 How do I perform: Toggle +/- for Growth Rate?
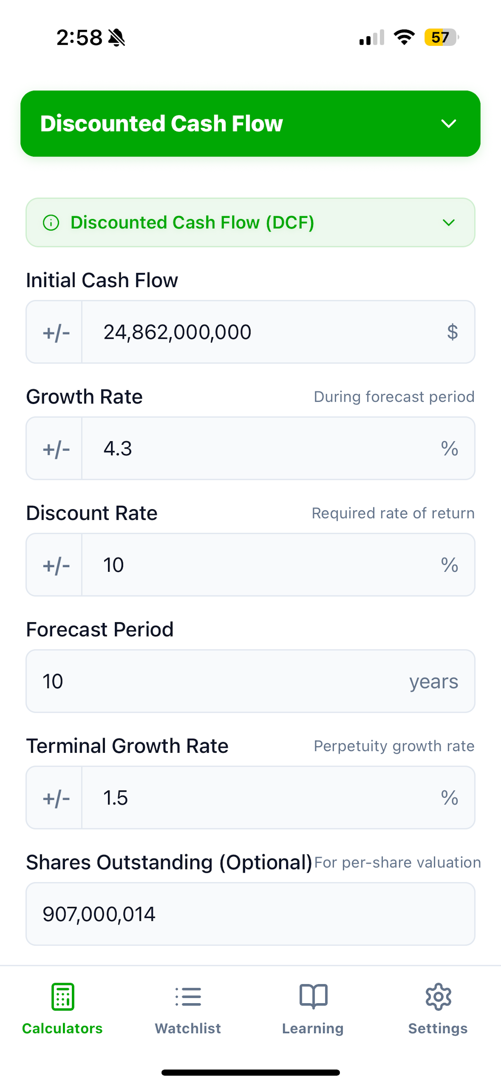[x=56, y=449]
